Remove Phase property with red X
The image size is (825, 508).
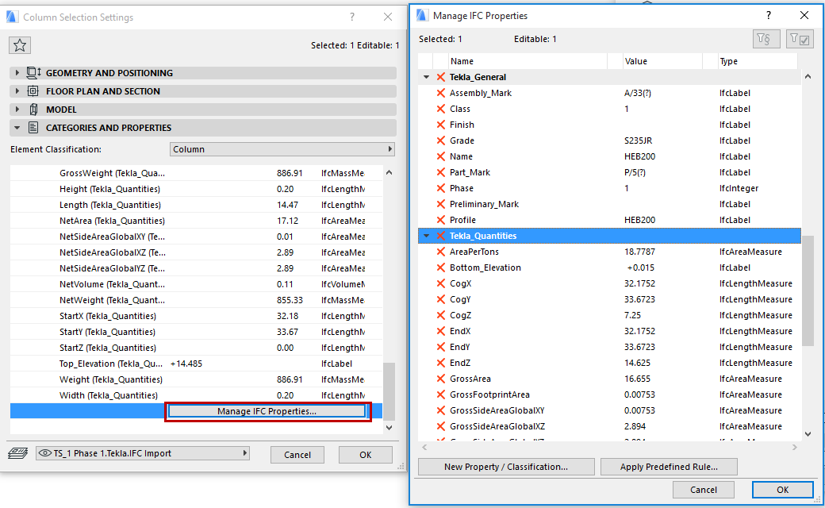pyautogui.click(x=441, y=188)
